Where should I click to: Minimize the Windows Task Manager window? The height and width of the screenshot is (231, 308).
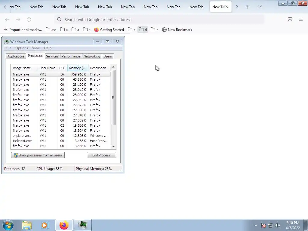(x=97, y=42)
